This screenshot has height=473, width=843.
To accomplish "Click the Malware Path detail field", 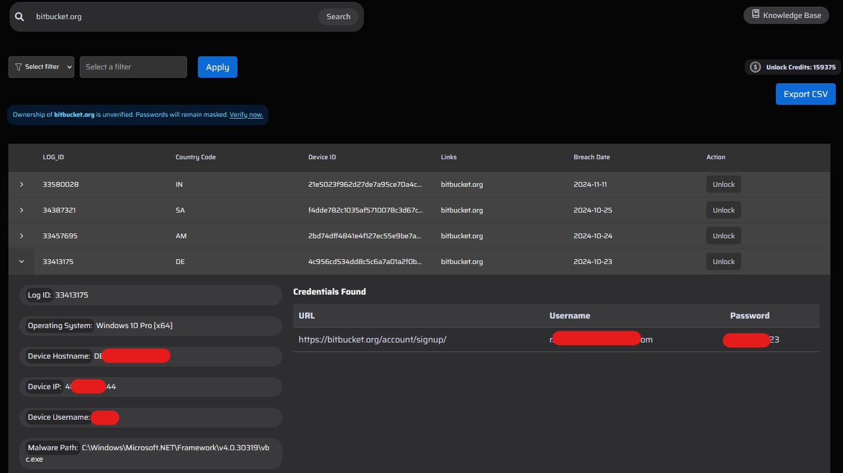I will click(x=151, y=453).
